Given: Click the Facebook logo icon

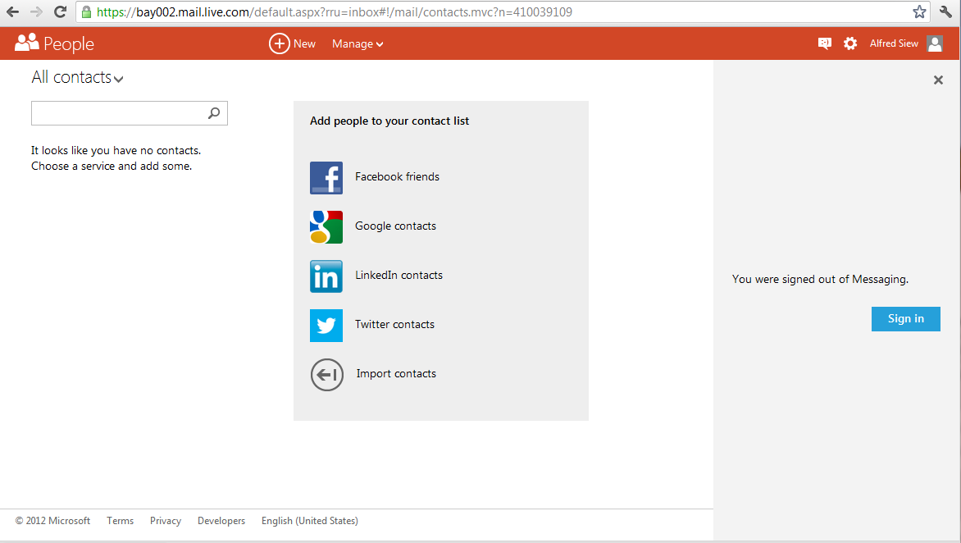Looking at the screenshot, I should [326, 178].
